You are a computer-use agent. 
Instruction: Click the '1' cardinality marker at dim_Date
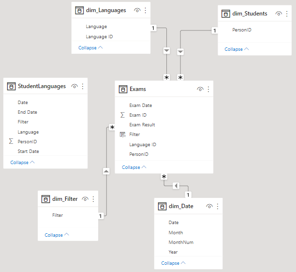[x=188, y=195]
